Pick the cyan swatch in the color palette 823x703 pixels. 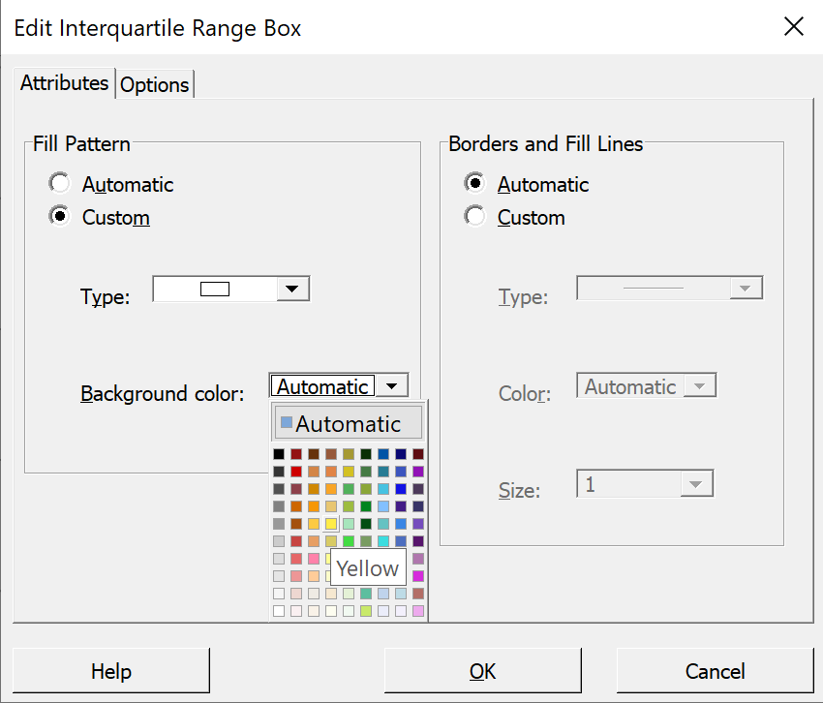click(383, 540)
